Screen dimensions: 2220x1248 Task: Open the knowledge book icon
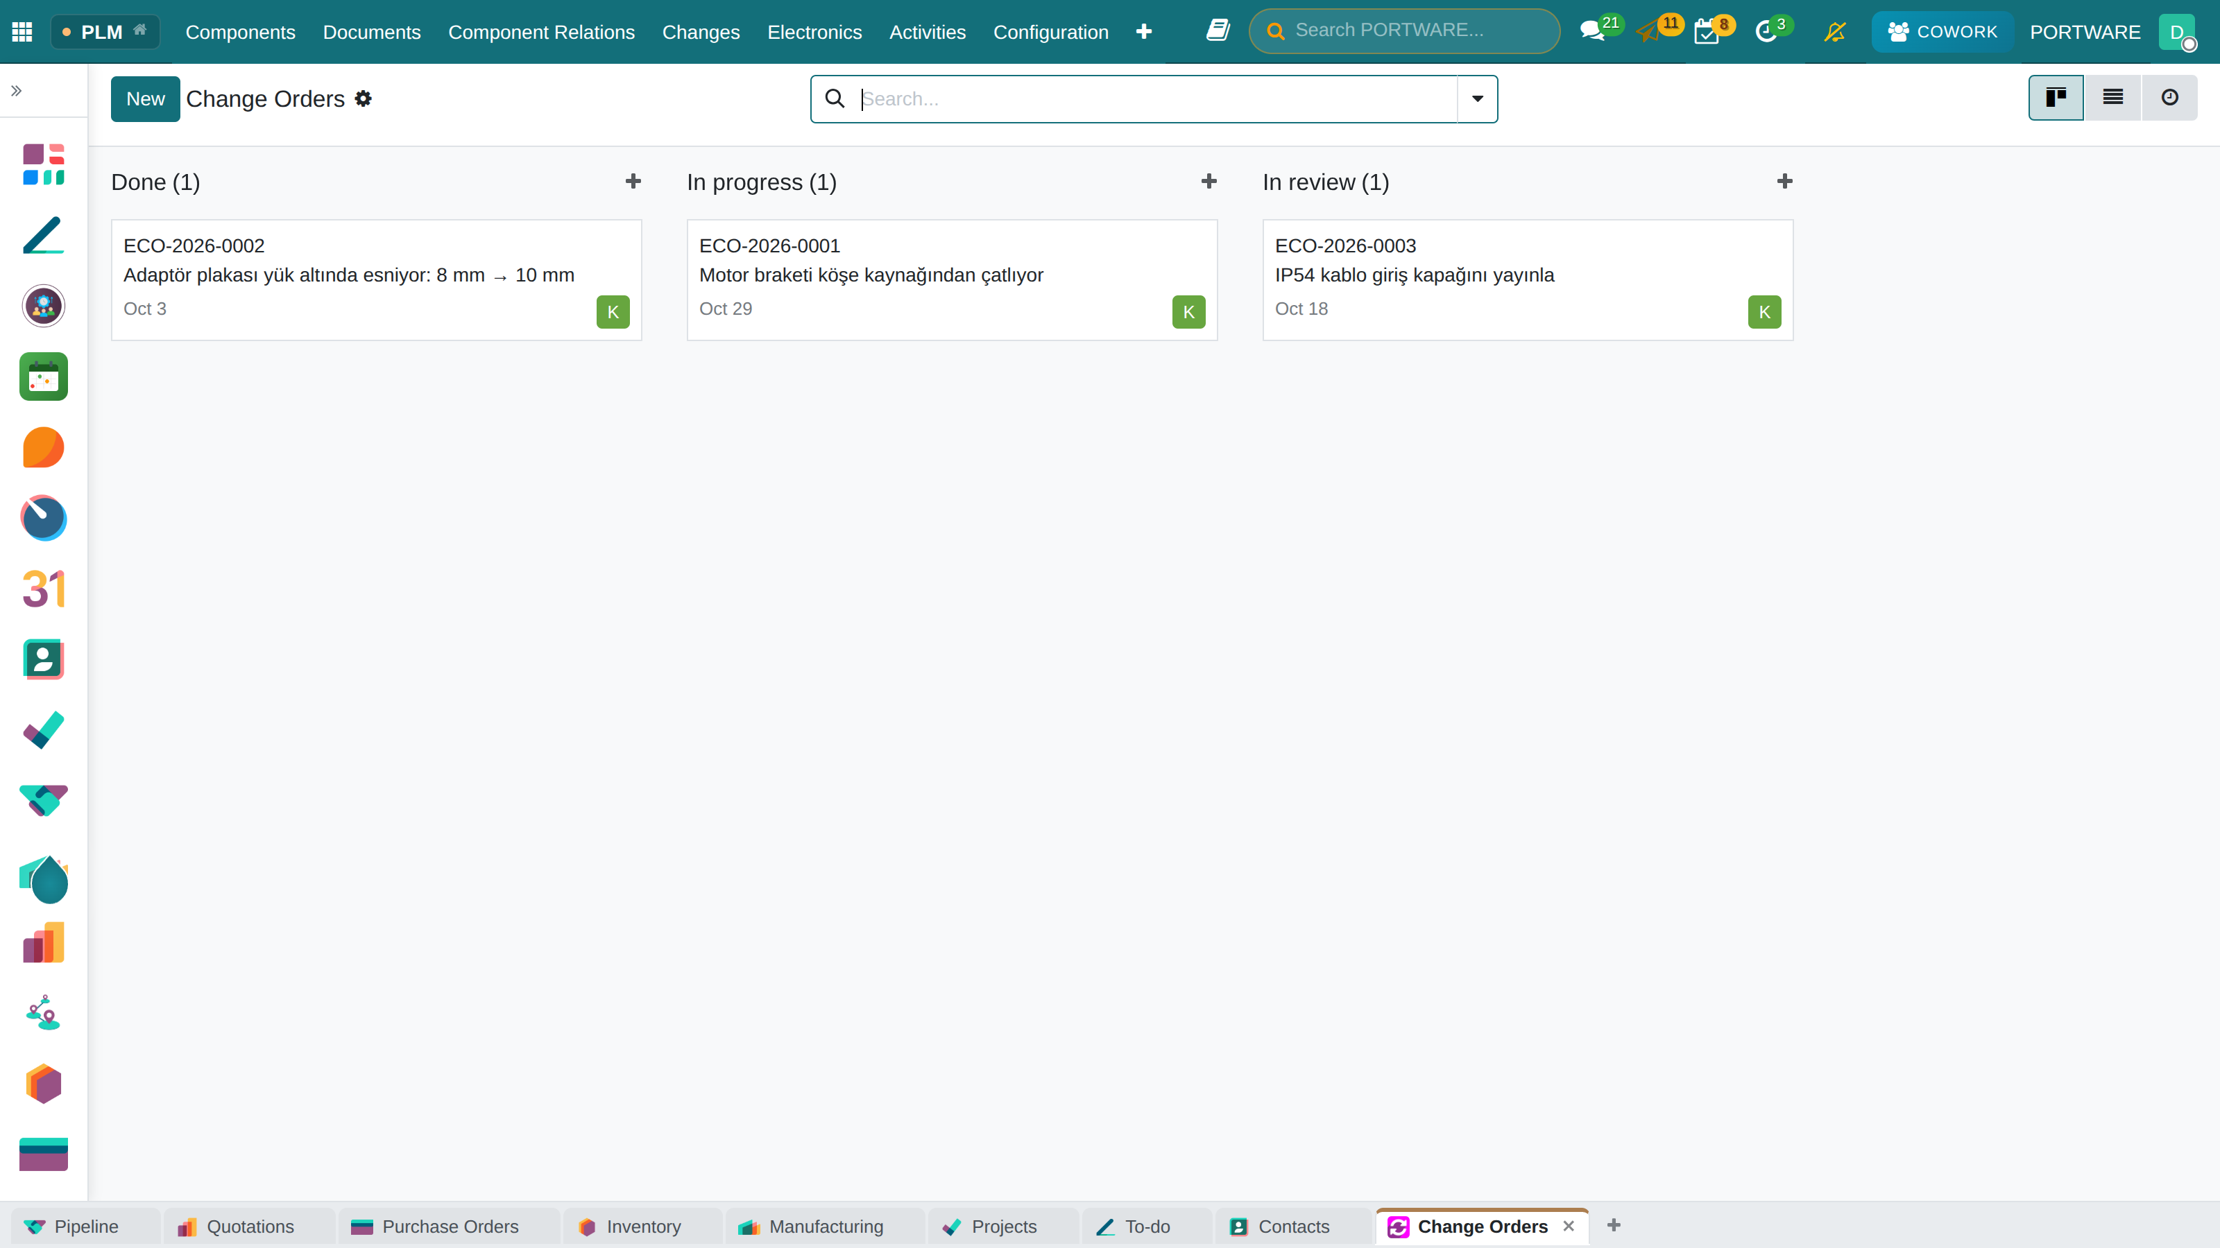[1218, 31]
